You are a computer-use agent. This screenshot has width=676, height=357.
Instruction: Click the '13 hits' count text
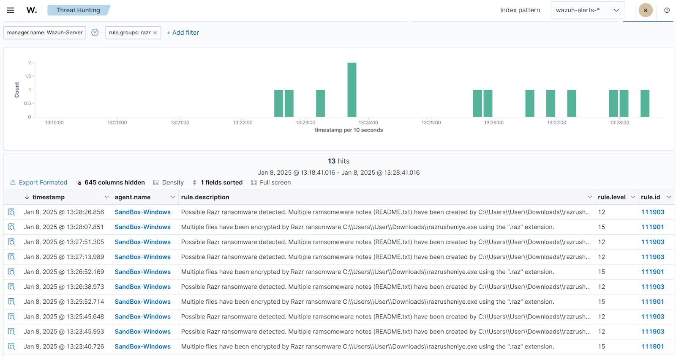tap(339, 161)
